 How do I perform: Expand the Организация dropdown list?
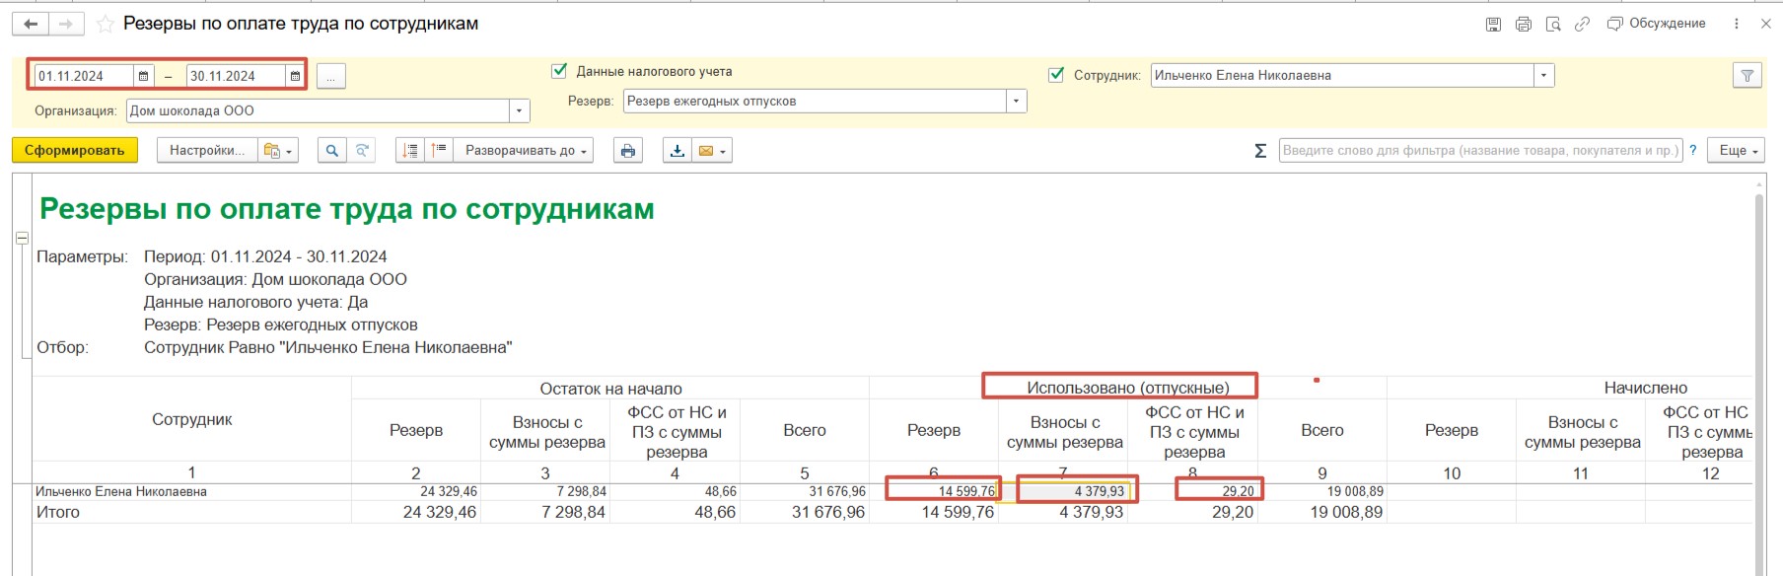pyautogui.click(x=519, y=111)
